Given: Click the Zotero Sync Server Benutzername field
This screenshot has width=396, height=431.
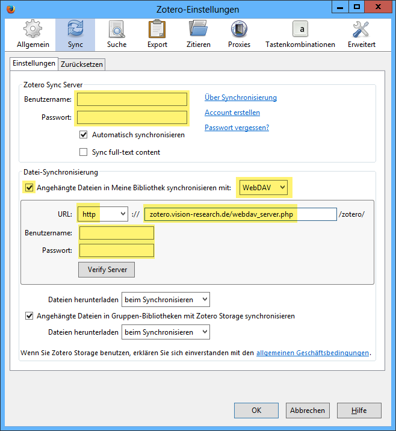Looking at the screenshot, I should [x=132, y=99].
